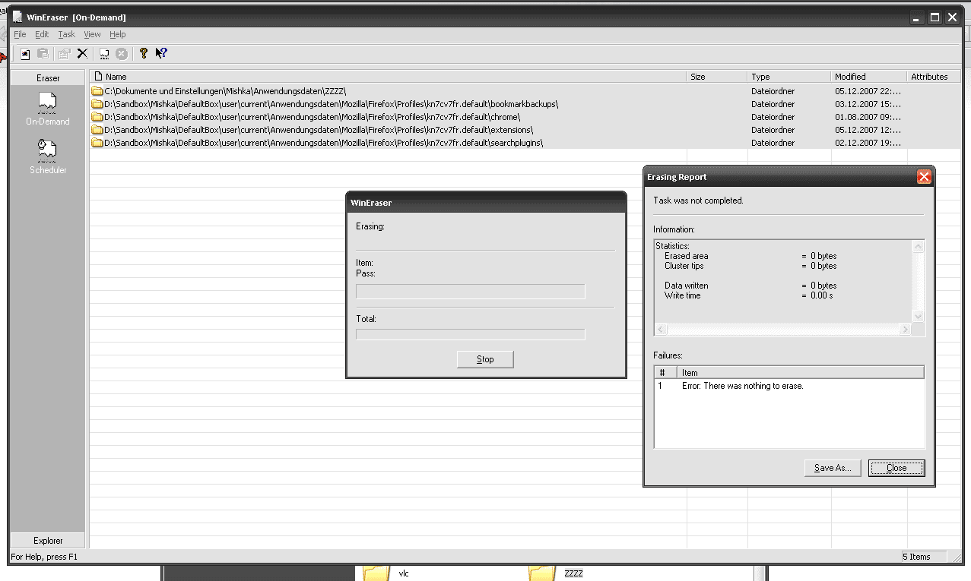Click folder icon of the bookmarkbackups entry
Image resolution: width=971 pixels, height=581 pixels.
click(97, 104)
